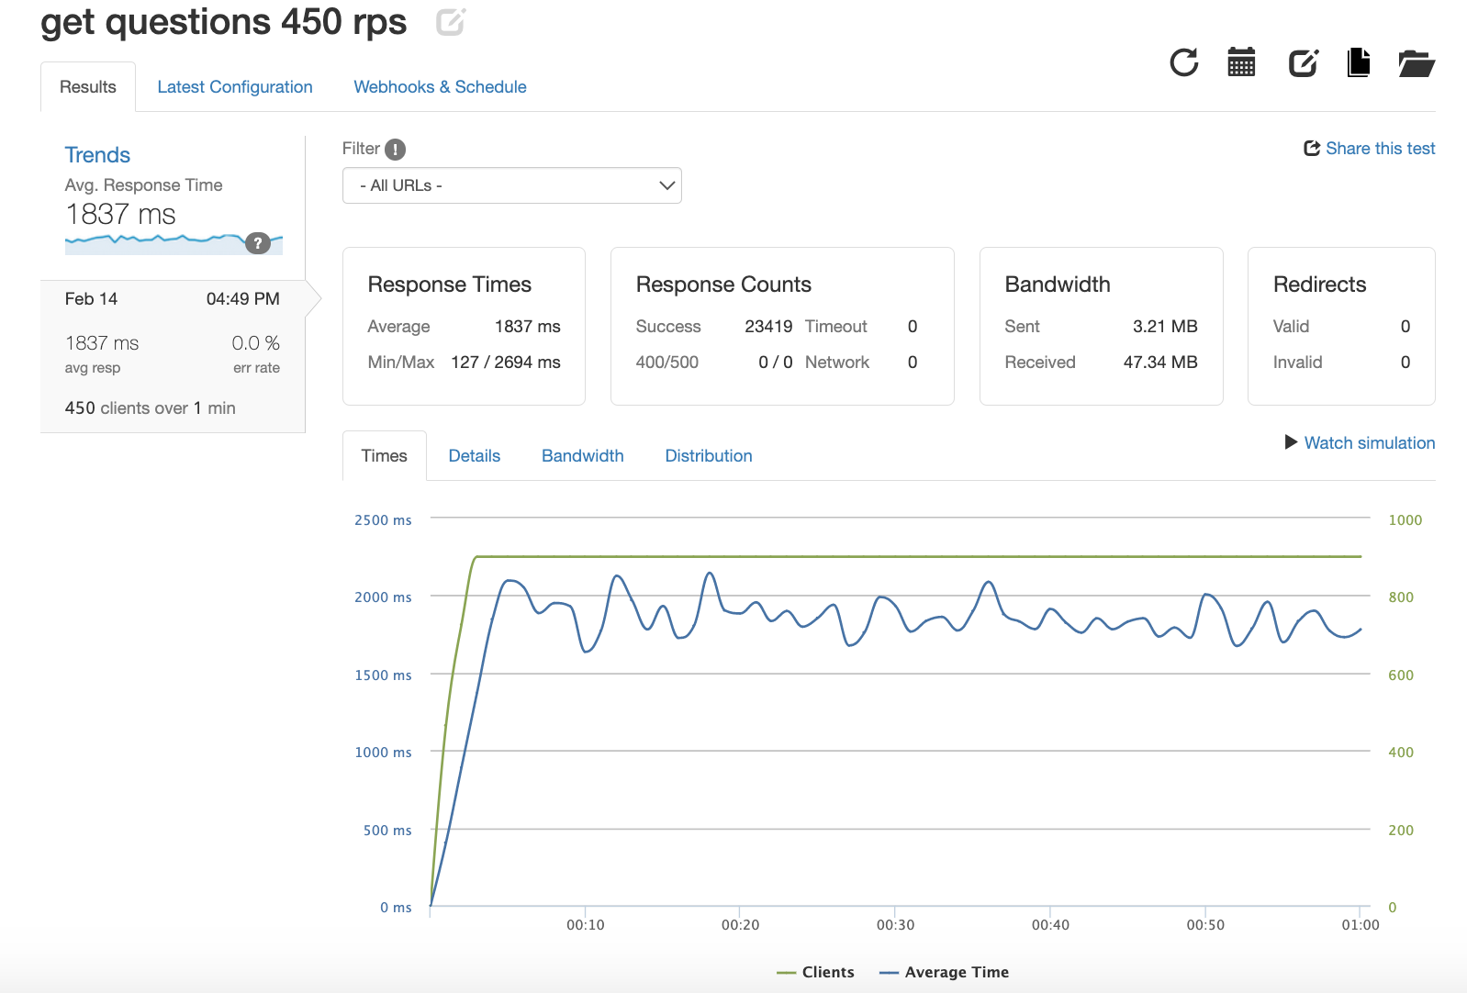Click the Share this test link
This screenshot has width=1467, height=993.
1370,149
